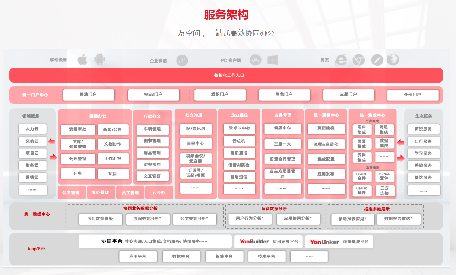Click the Internet Explorer icon

341,60
